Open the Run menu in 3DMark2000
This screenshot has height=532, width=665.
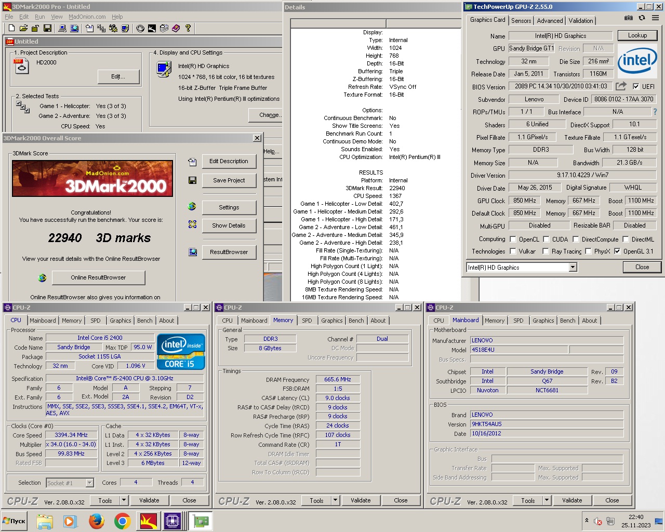pos(40,17)
